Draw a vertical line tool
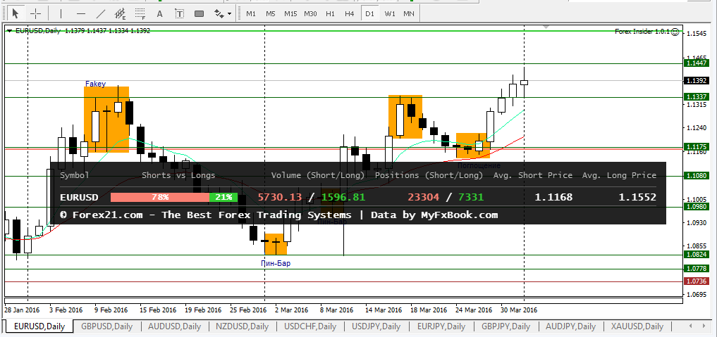717x337 pixels. [x=61, y=13]
